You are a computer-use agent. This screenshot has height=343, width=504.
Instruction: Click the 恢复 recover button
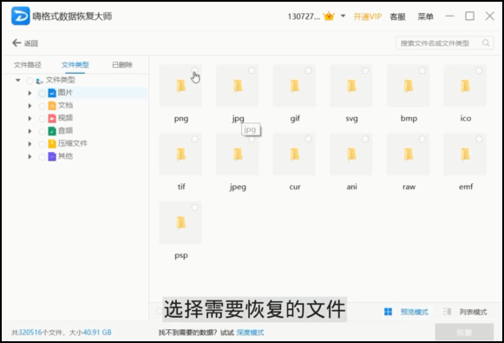(x=464, y=332)
